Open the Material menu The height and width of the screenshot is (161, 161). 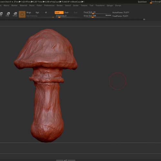pos(23,5)
